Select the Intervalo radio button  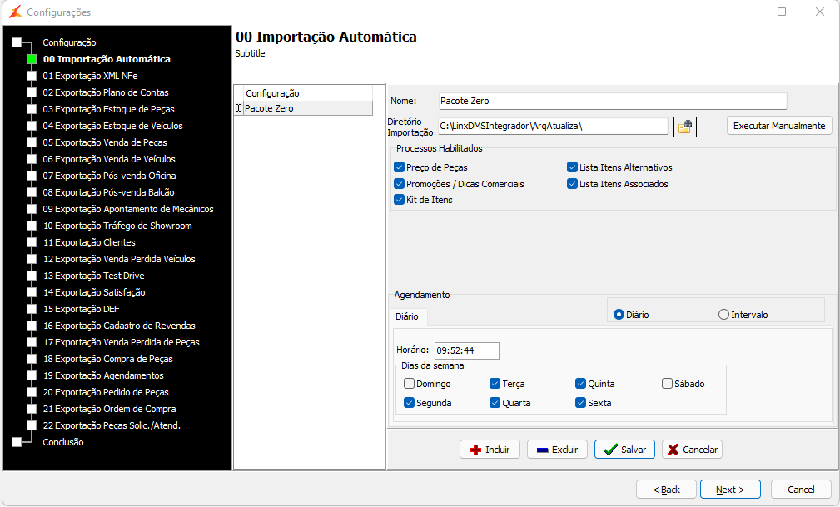[x=724, y=315]
